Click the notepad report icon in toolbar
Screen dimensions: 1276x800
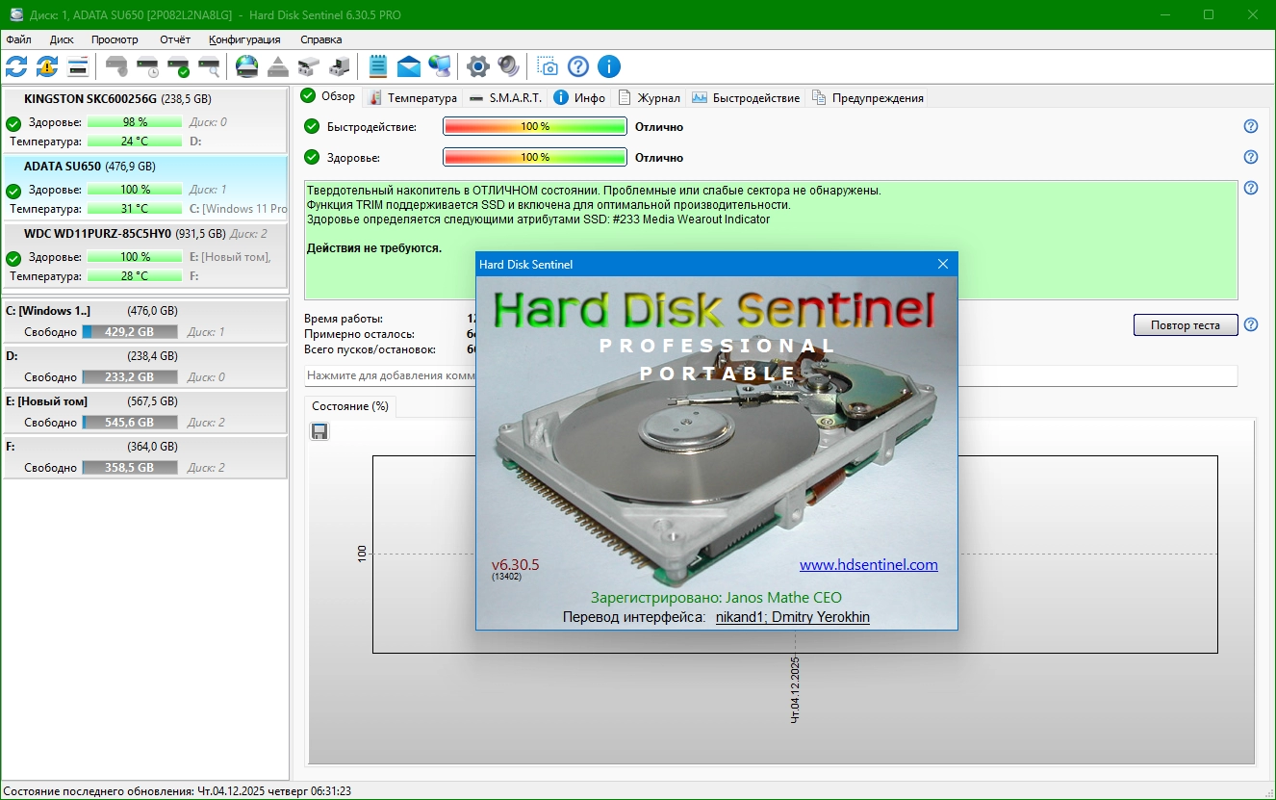tap(378, 66)
